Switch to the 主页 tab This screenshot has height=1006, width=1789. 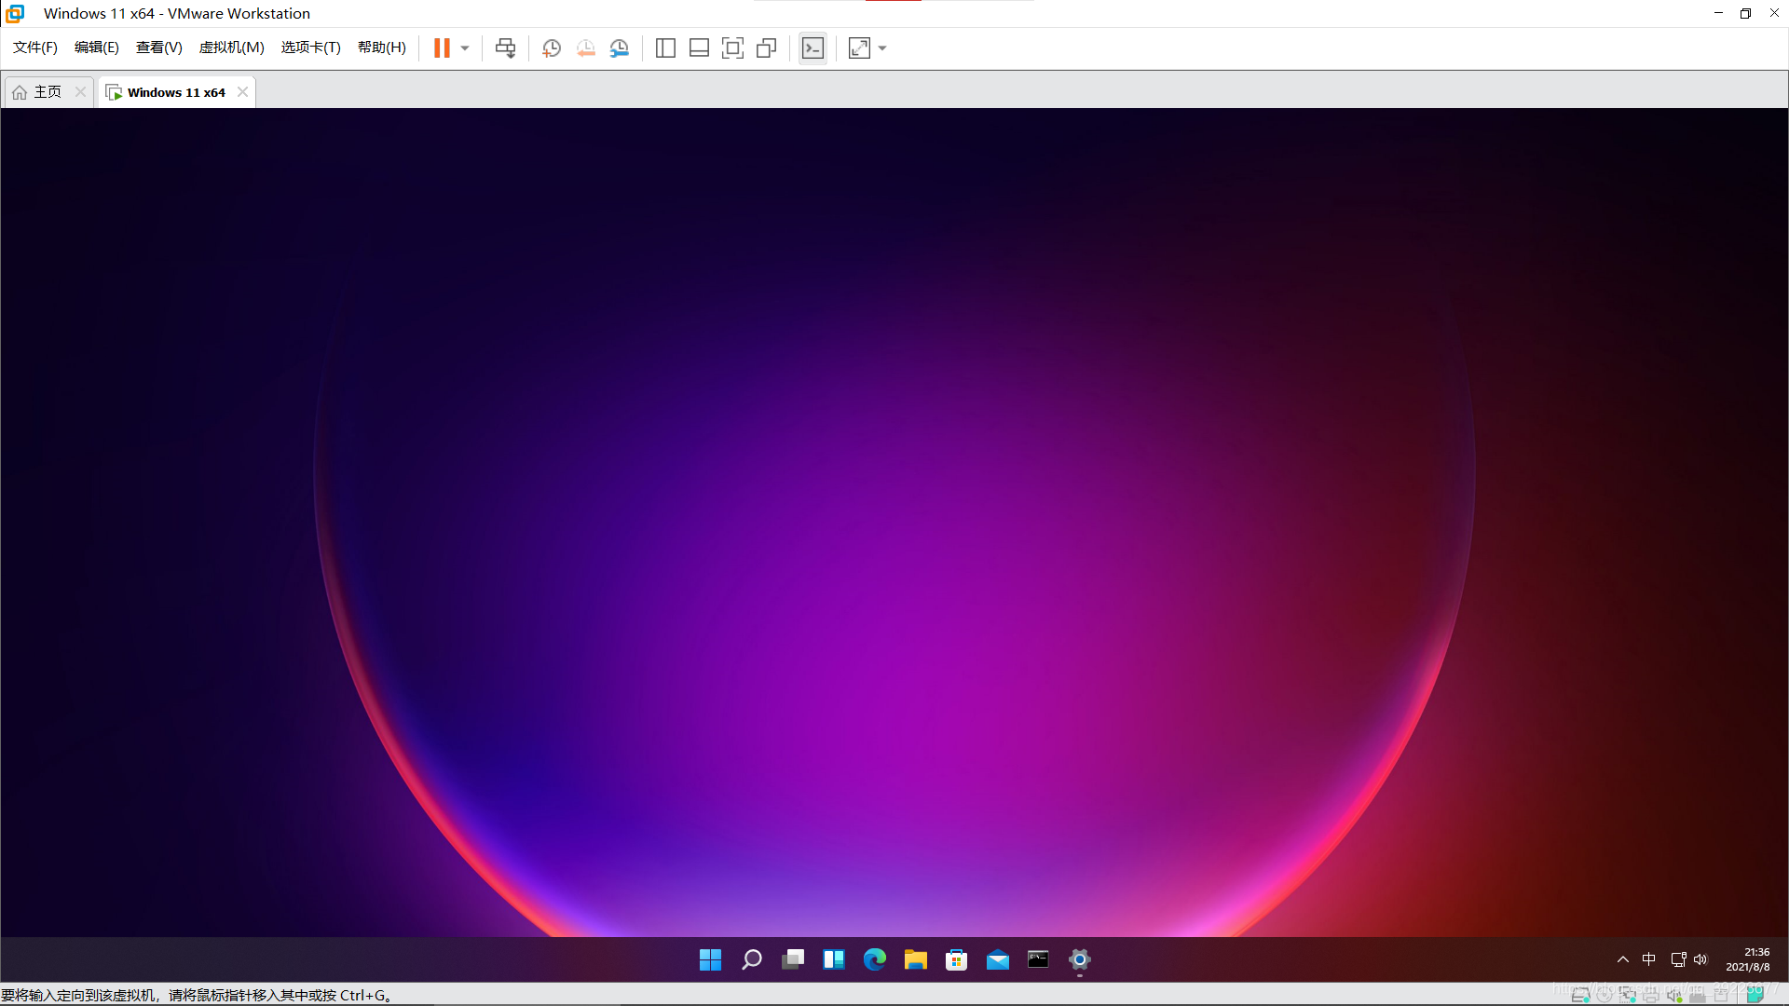(x=47, y=91)
